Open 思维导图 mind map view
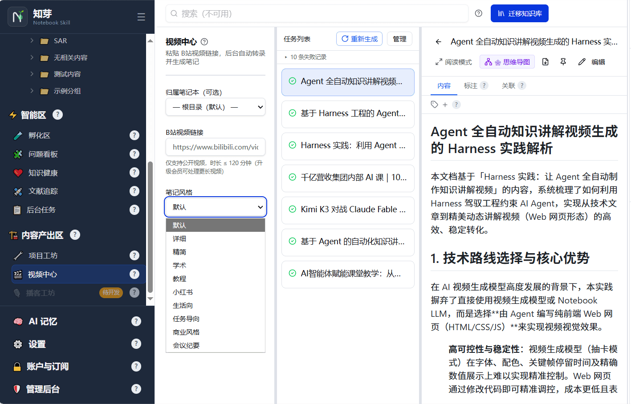 tap(507, 62)
